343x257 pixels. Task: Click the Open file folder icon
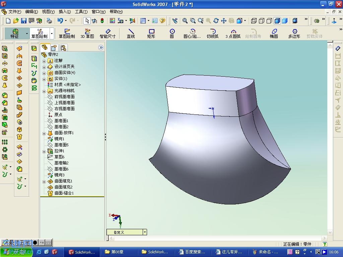(x=16, y=21)
